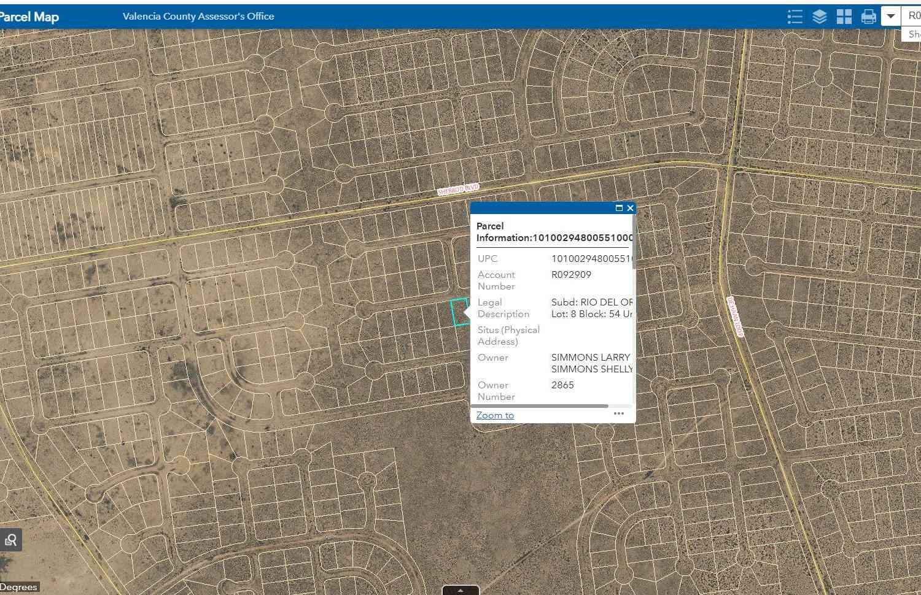Click the Subd: RIO DEL ORO text
The image size is (921, 595).
(x=592, y=302)
